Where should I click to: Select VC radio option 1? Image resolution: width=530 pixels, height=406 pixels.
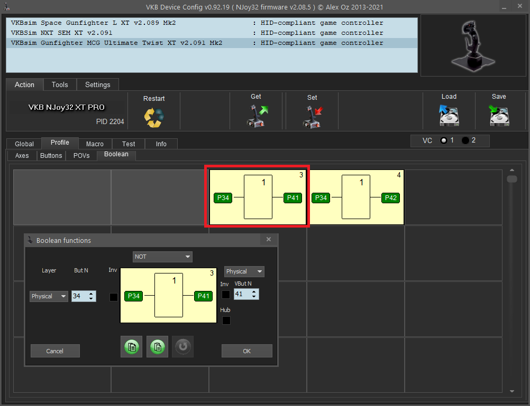(x=444, y=140)
